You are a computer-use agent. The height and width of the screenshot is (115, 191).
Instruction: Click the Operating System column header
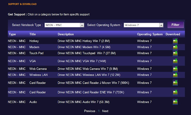pos(150,34)
